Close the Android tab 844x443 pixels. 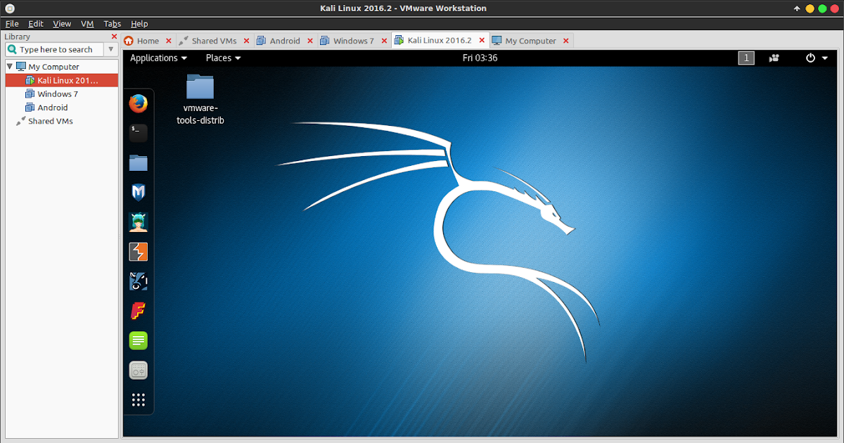pos(309,41)
